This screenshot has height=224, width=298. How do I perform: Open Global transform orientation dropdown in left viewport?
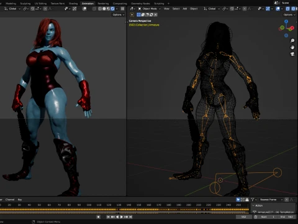(12, 9)
